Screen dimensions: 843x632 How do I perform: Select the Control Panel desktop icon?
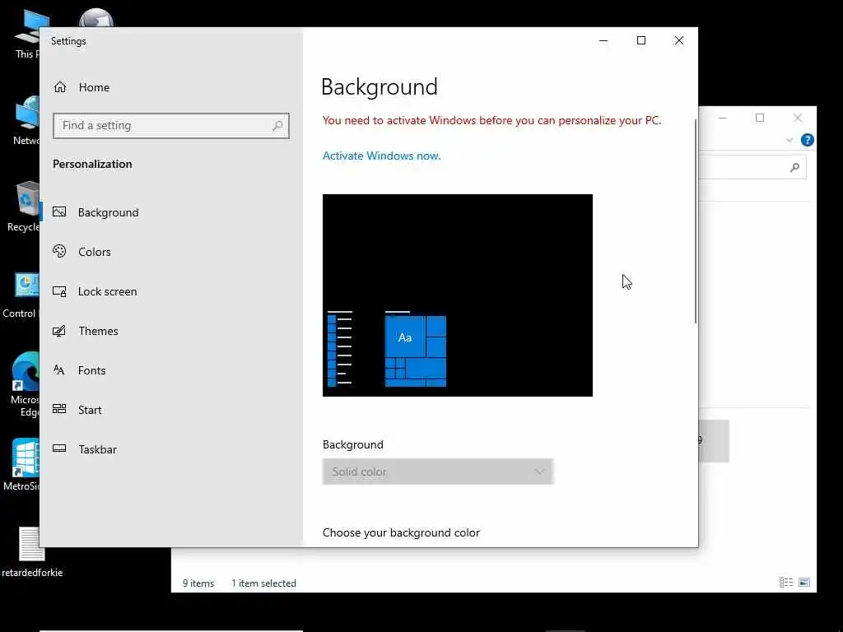click(x=21, y=295)
